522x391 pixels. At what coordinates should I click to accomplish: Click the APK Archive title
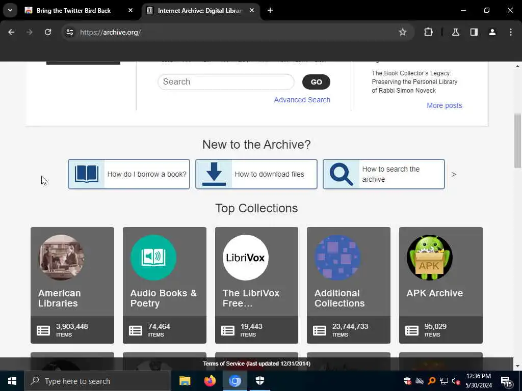(x=435, y=293)
